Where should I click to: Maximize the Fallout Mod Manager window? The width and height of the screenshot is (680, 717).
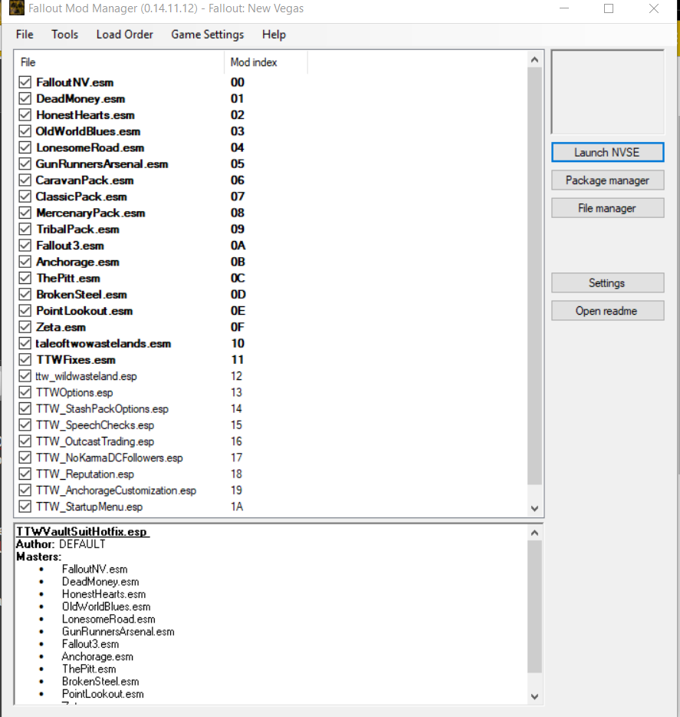608,8
